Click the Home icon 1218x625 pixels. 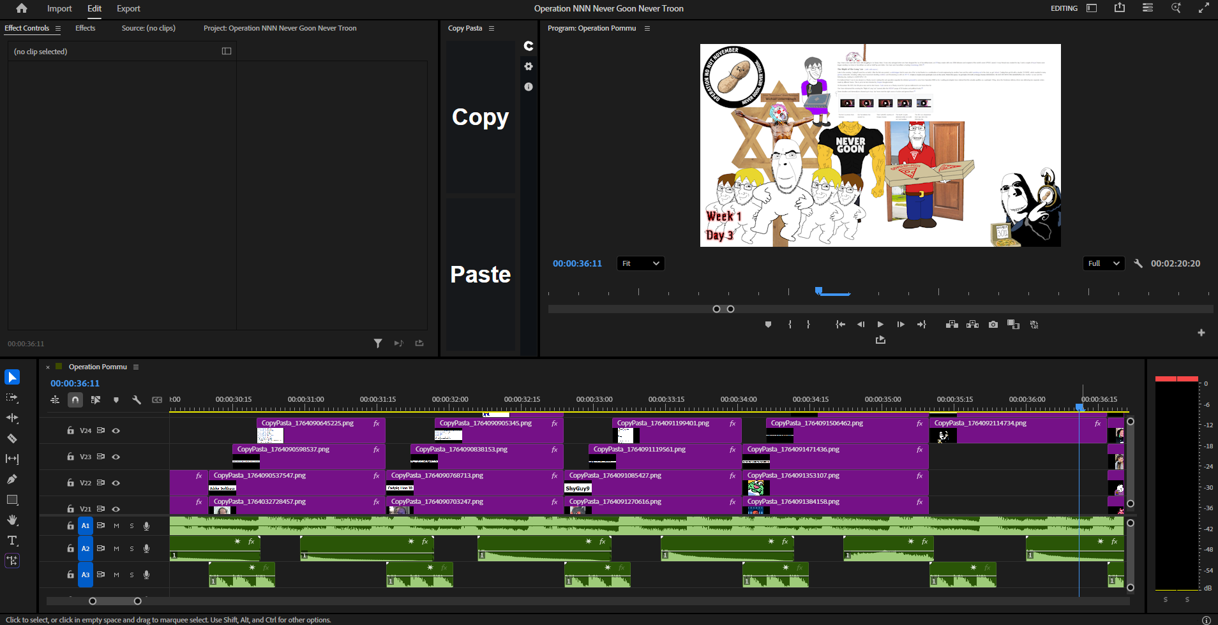(x=22, y=8)
